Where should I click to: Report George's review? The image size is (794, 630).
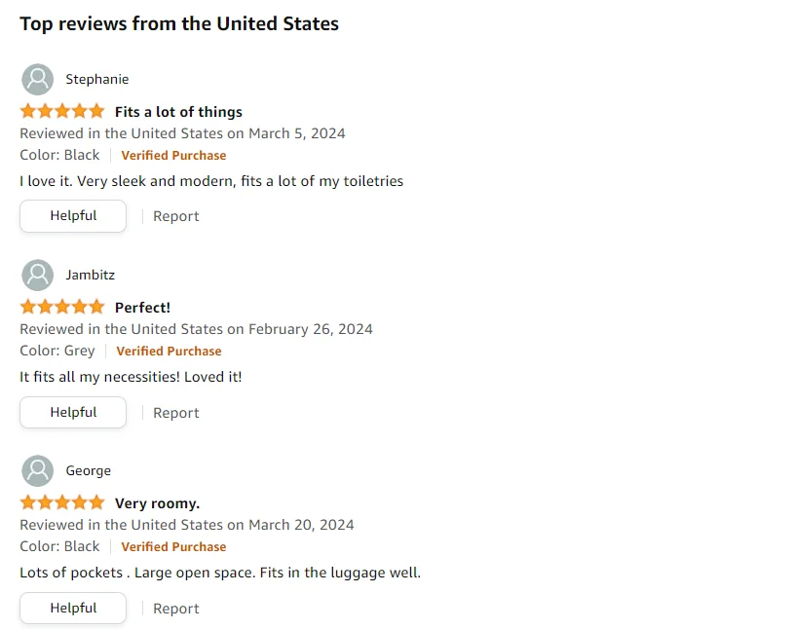(176, 609)
